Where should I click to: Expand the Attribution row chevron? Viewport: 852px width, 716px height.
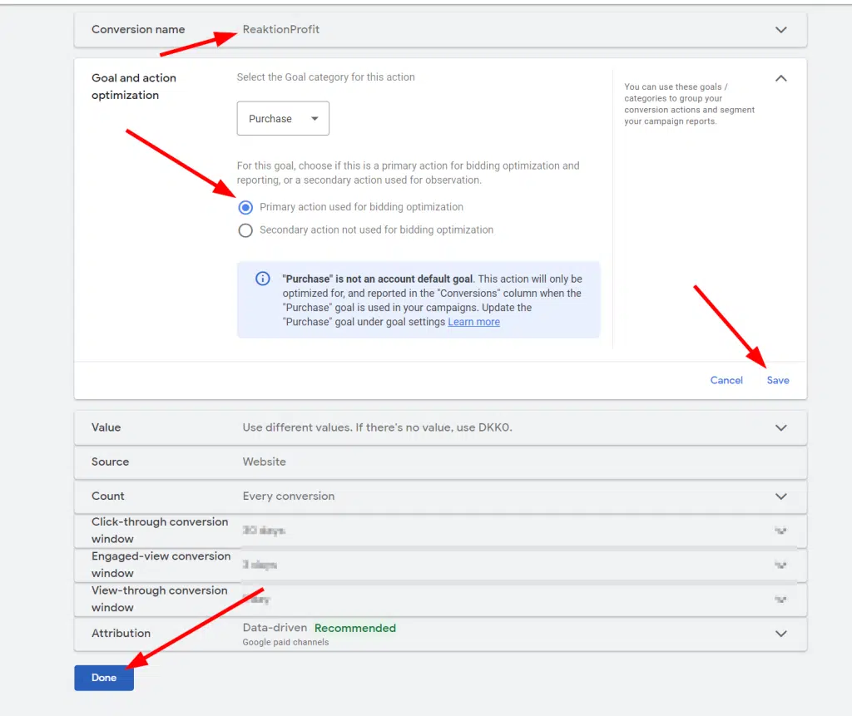pyautogui.click(x=780, y=634)
